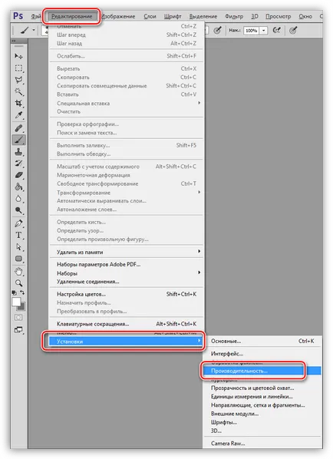Viewport: 333px width, 459px height.
Task: Select the Dodge tool
Action: pos(18,210)
